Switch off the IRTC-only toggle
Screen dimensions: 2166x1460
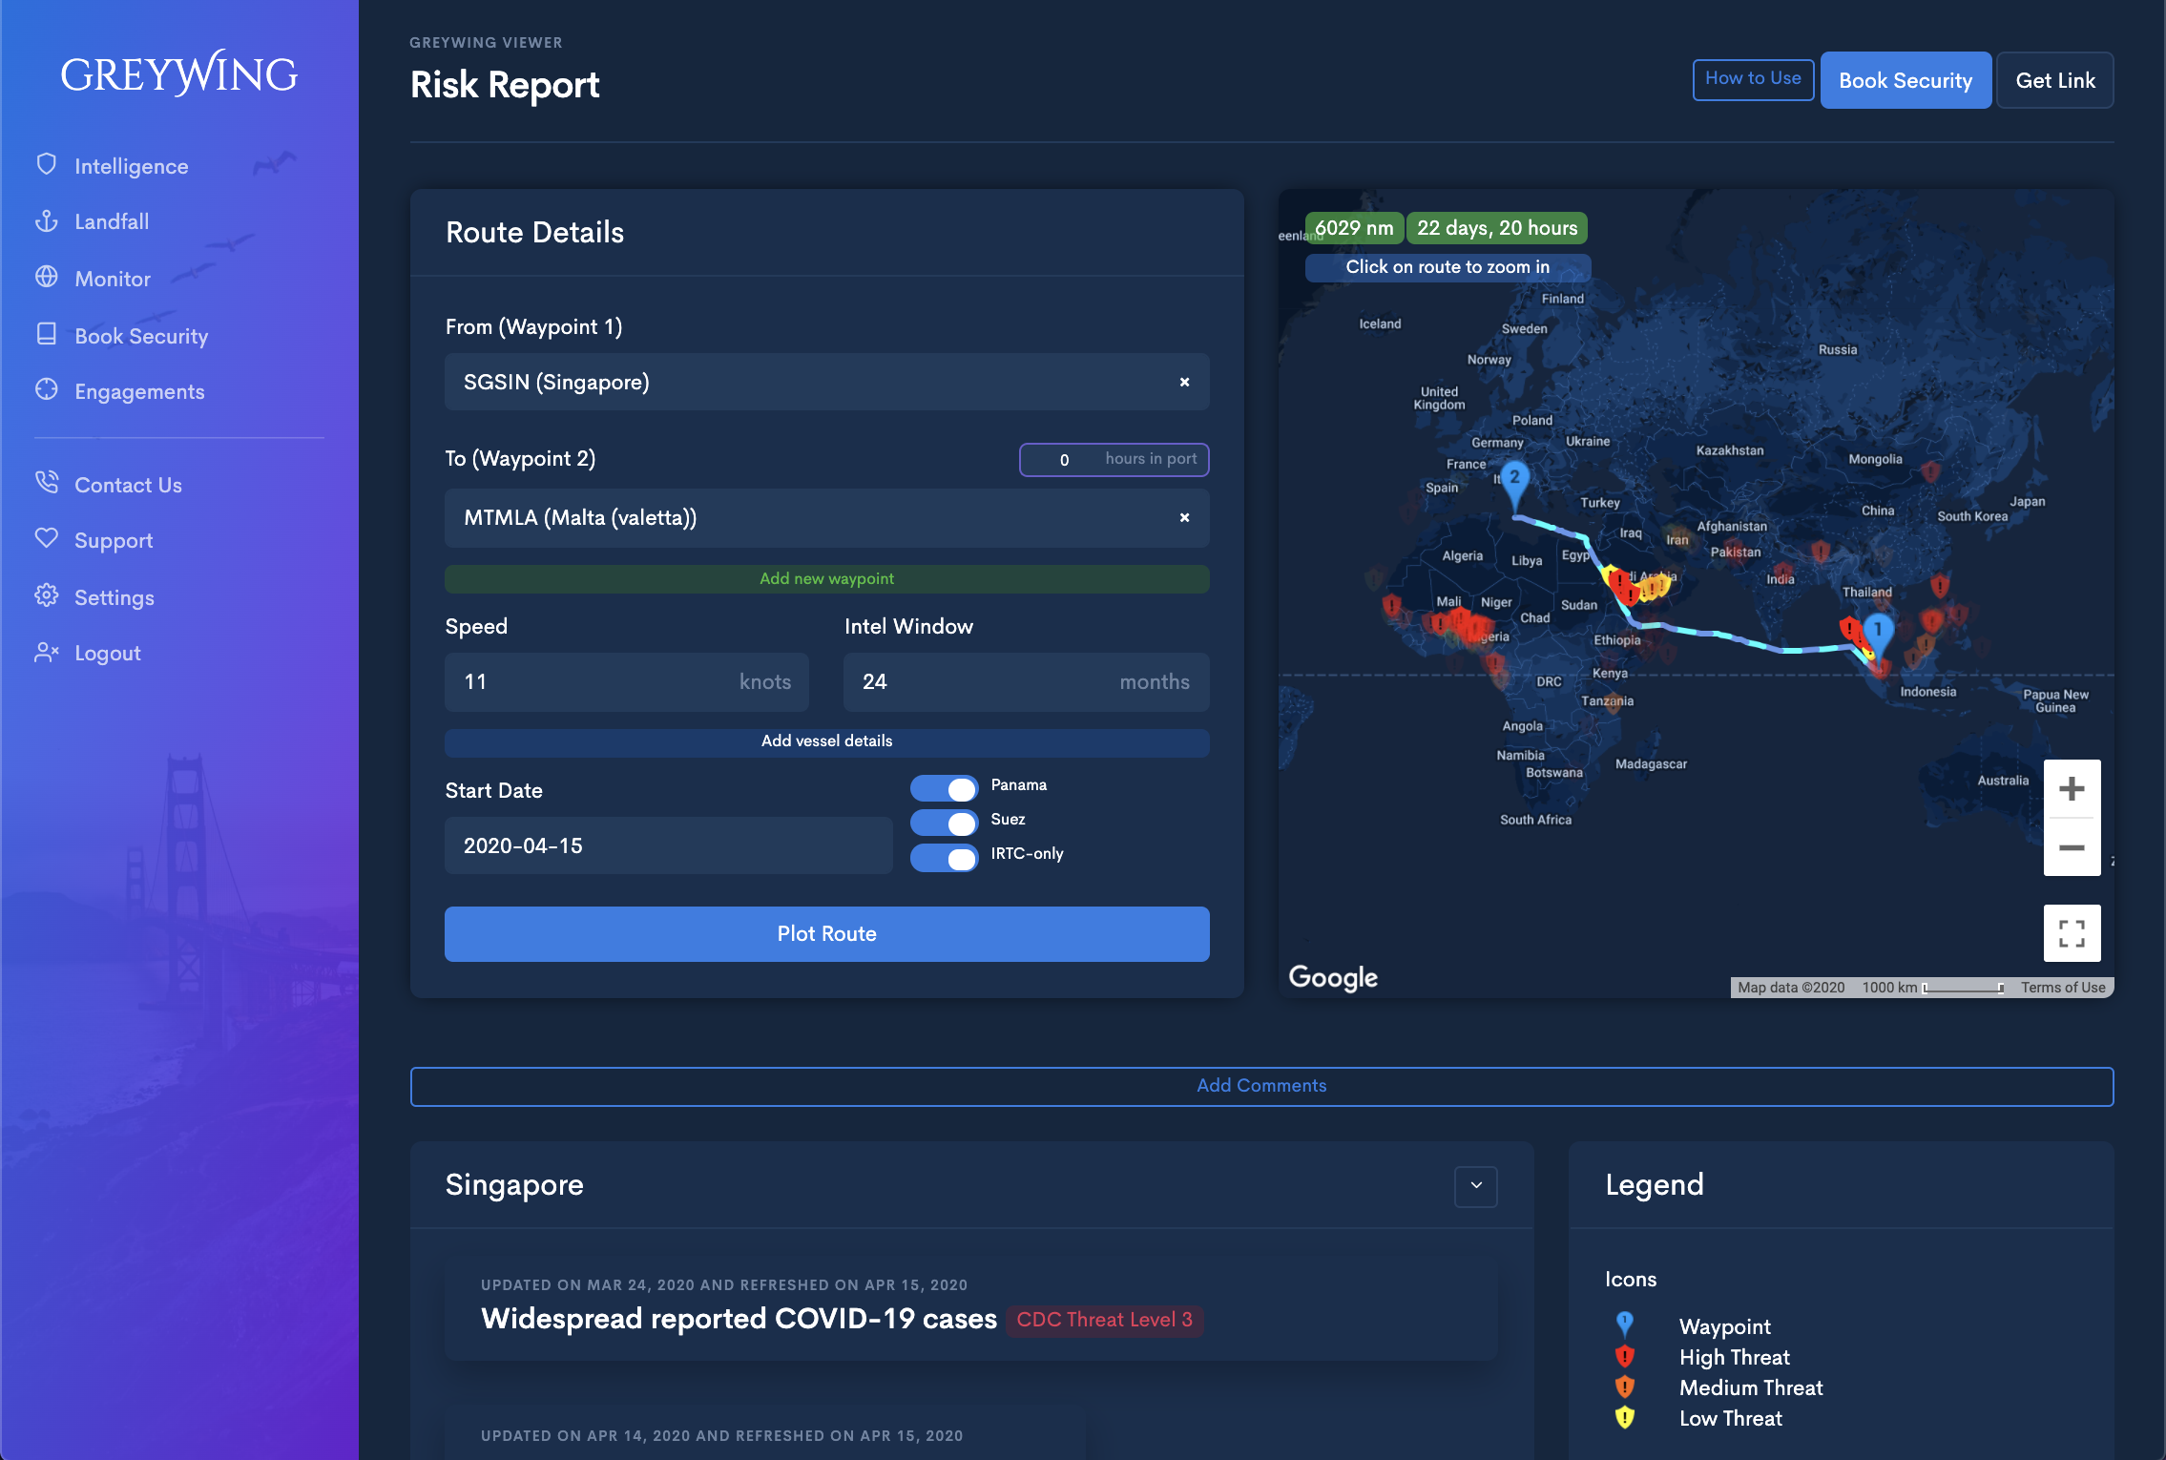tap(944, 857)
